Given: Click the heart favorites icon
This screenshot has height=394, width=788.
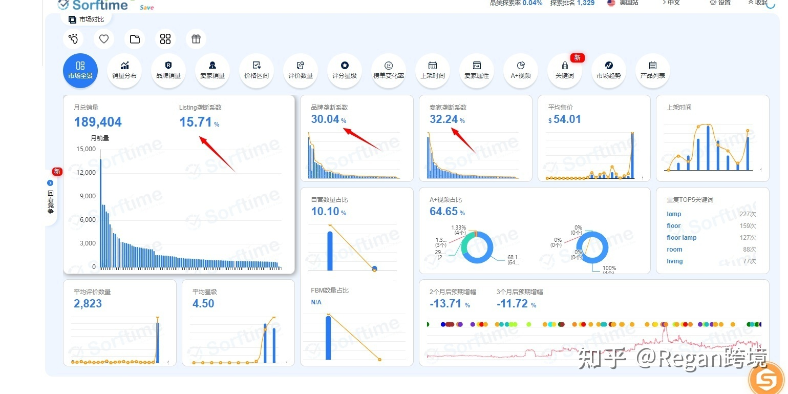Looking at the screenshot, I should click(x=104, y=39).
